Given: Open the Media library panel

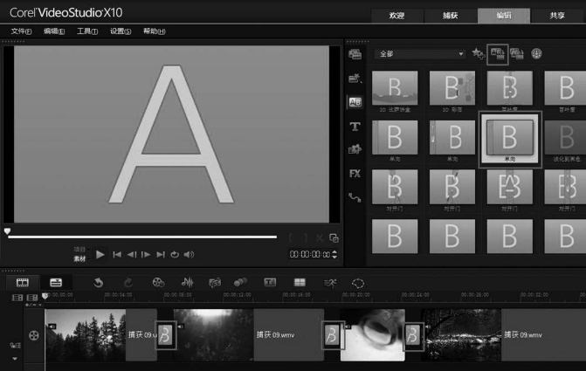Looking at the screenshot, I should pos(355,54).
